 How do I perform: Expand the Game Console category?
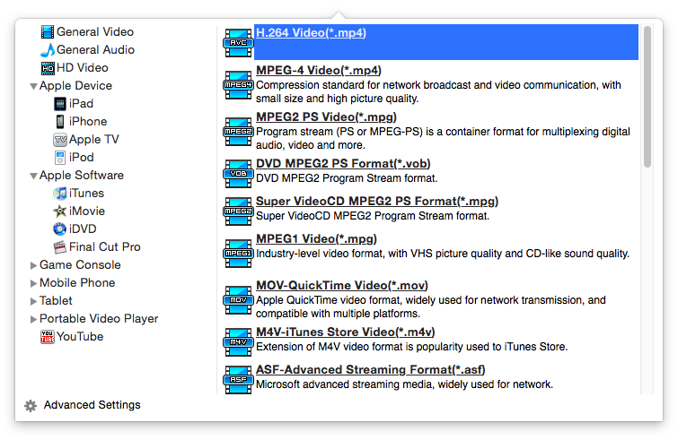(x=33, y=265)
